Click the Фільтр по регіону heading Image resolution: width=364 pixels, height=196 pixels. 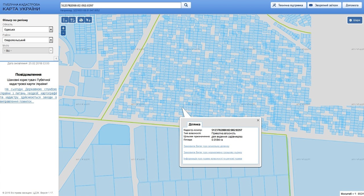pos(15,20)
